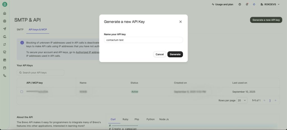Open the phone icon in sidebar
The image size is (287, 130).
[x=4, y=76]
